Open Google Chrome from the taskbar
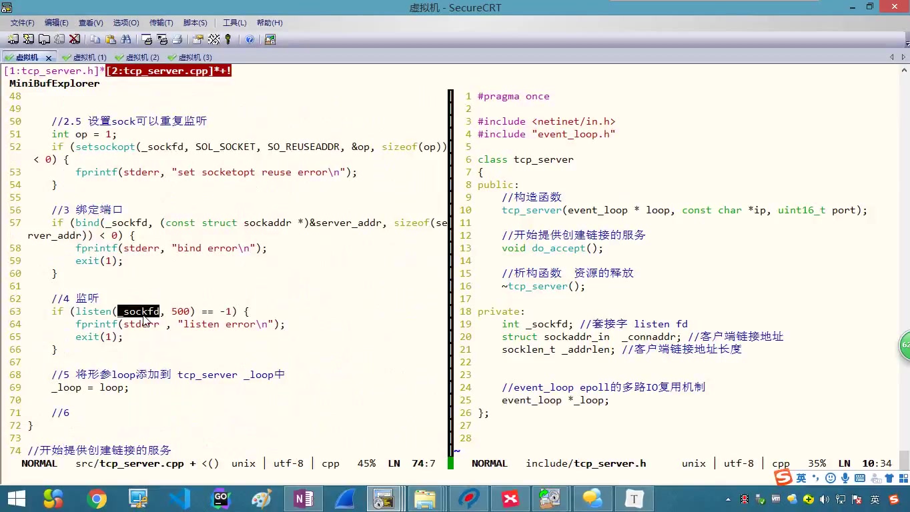Screen dimensions: 910x512 pos(97,499)
